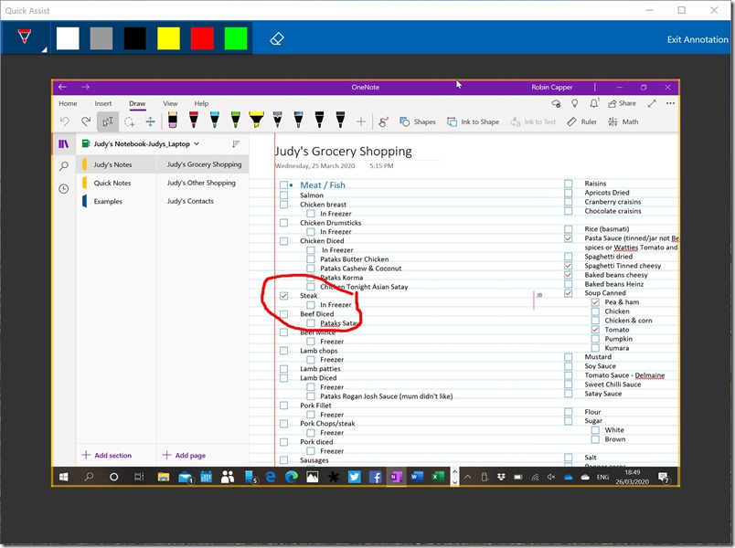Uncheck the Steak checkbox
The width and height of the screenshot is (735, 548).
283,296
